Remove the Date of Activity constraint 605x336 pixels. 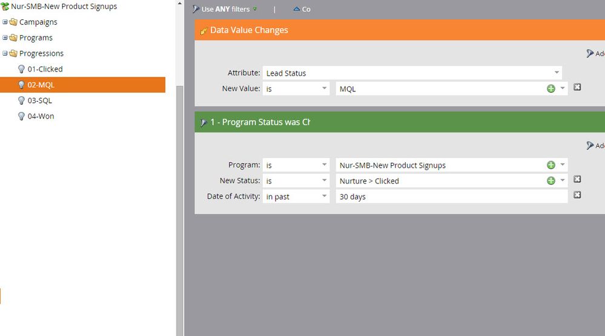pos(577,196)
